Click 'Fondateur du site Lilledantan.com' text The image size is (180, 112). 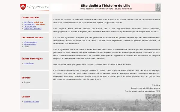click(145, 88)
